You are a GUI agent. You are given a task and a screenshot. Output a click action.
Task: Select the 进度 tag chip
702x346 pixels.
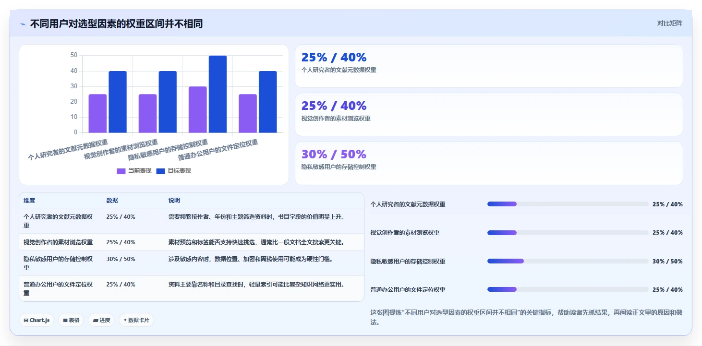(x=101, y=320)
